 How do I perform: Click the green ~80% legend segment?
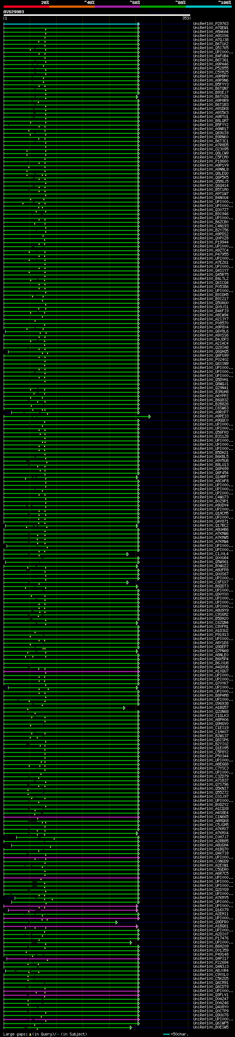(163, 7)
